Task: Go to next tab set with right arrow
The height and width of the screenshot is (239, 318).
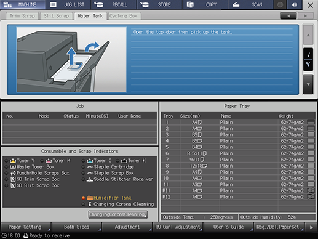Action: [x=306, y=16]
